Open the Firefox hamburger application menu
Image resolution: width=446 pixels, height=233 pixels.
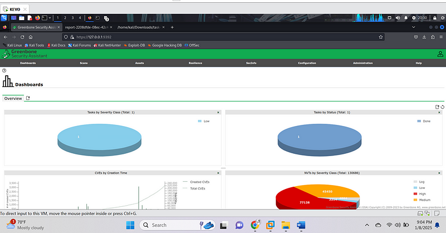click(441, 37)
